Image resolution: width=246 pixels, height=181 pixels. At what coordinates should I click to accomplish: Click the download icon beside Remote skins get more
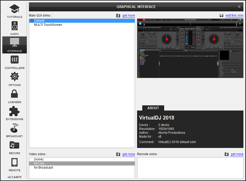pyautogui.click(x=227, y=154)
